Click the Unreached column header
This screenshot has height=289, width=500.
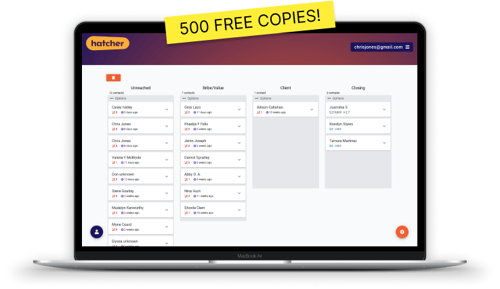140,87
